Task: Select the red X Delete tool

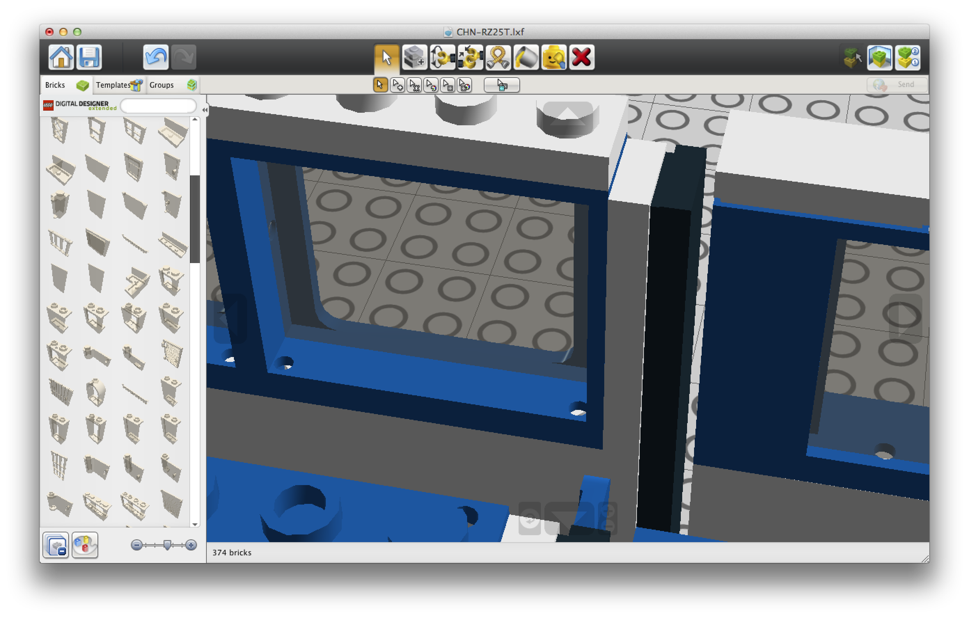Action: pos(582,57)
